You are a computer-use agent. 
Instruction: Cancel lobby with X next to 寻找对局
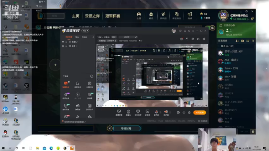click(x=110, y=129)
